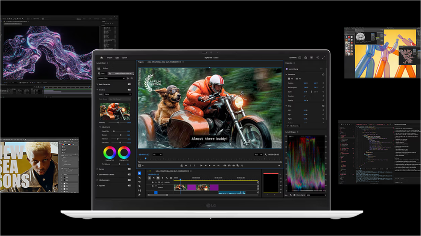
Task: Toggle the Curves switch
Action: (129, 169)
